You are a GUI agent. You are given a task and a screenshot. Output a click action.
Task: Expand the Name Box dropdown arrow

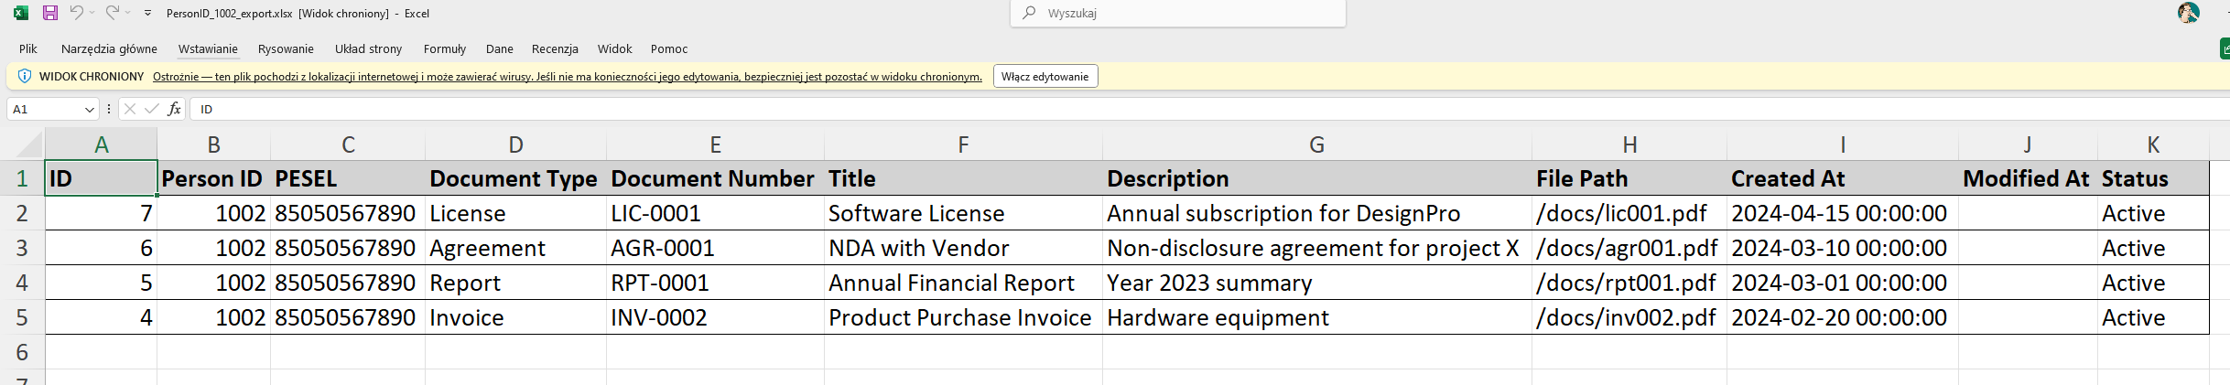pyautogui.click(x=90, y=110)
